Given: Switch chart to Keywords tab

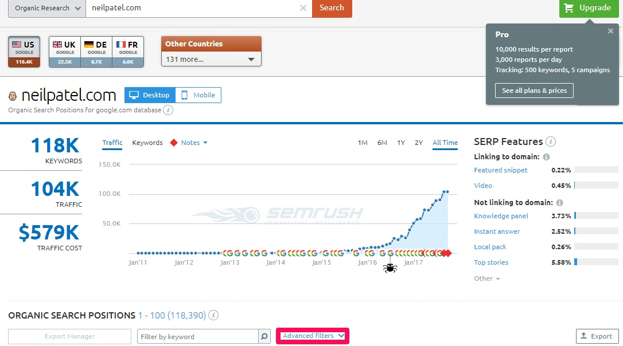Looking at the screenshot, I should coord(147,143).
